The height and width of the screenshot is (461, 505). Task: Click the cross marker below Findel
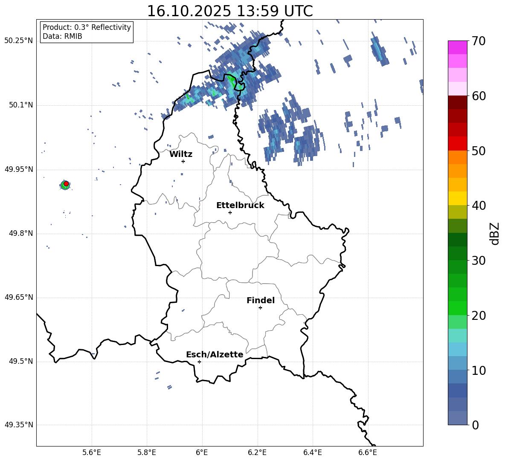[260, 308]
